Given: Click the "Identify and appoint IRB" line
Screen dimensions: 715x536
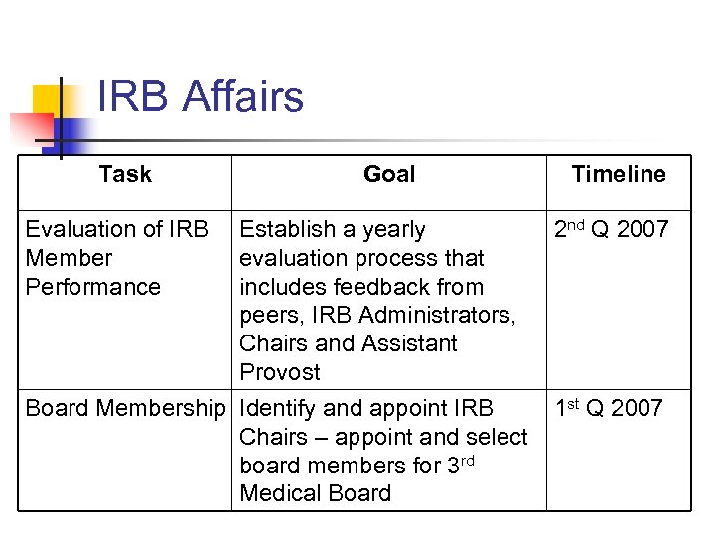Looking at the screenshot, I should click(365, 408).
